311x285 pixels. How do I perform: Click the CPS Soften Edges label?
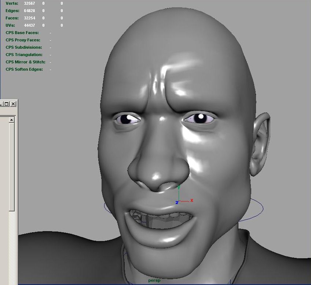24,69
